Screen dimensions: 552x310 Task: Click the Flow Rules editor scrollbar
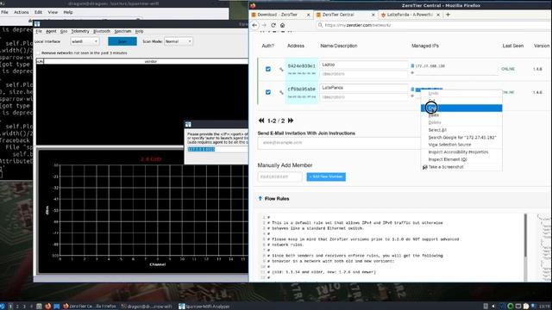click(x=525, y=235)
